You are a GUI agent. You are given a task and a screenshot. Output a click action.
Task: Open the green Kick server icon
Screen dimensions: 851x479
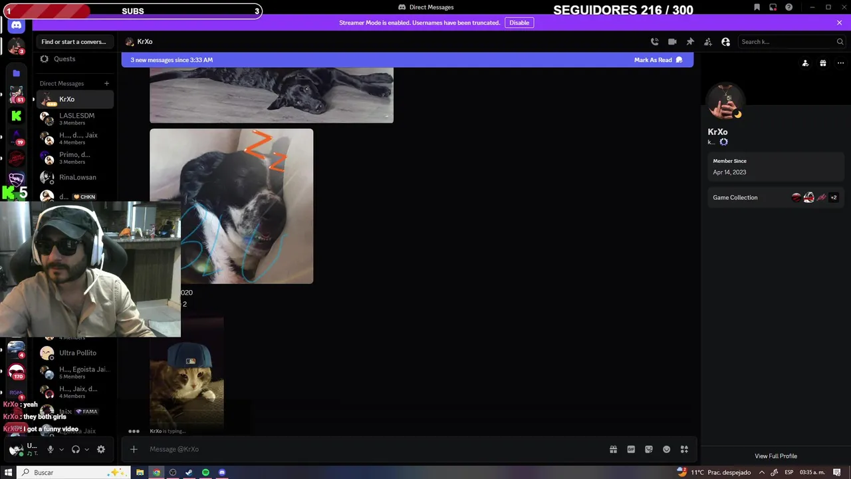(17, 116)
